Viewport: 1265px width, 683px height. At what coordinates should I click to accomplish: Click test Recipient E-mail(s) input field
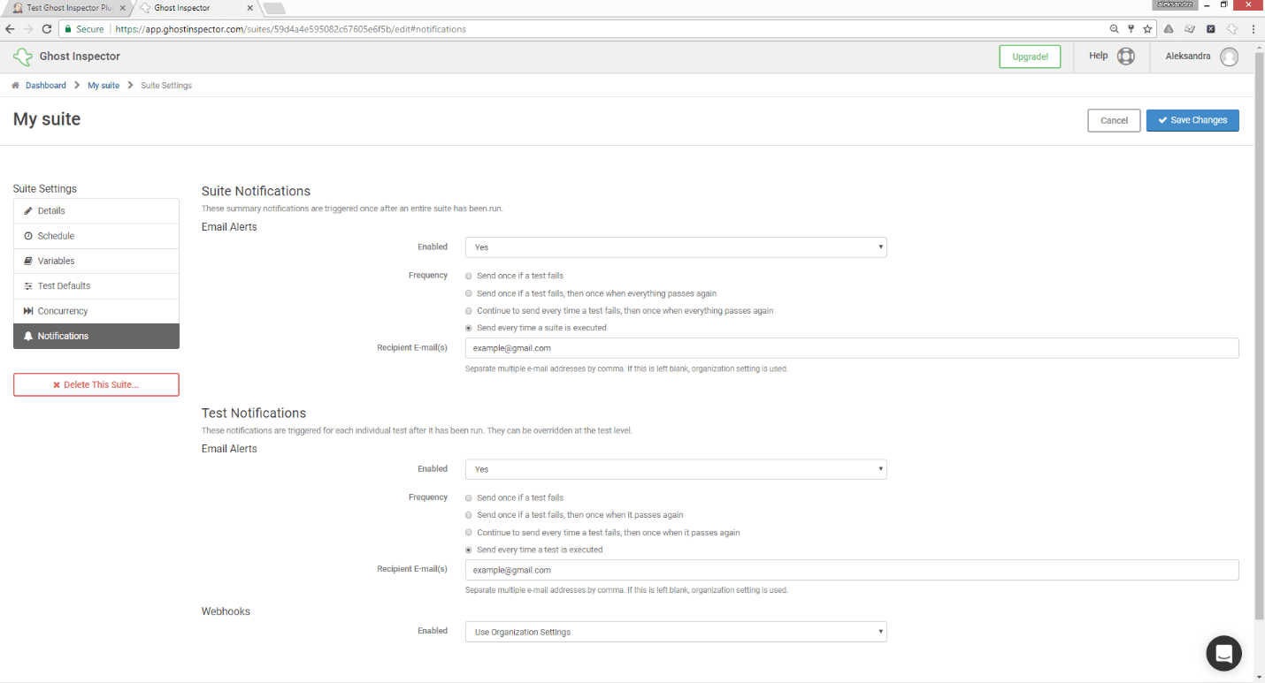tap(852, 570)
